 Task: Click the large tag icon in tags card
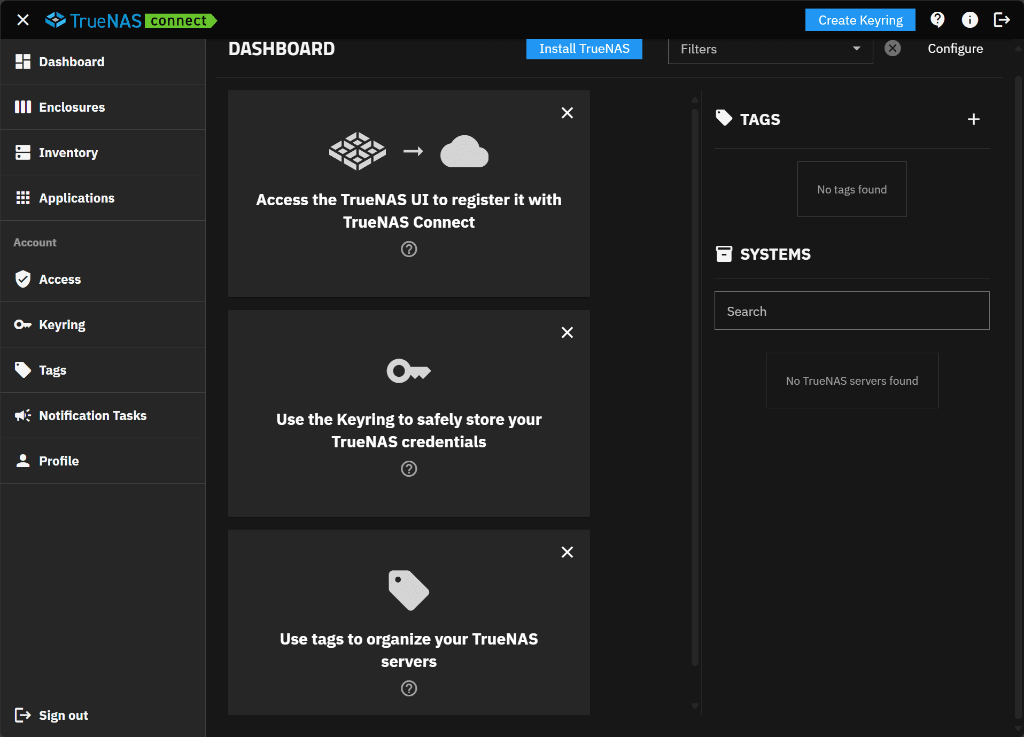pos(409,590)
